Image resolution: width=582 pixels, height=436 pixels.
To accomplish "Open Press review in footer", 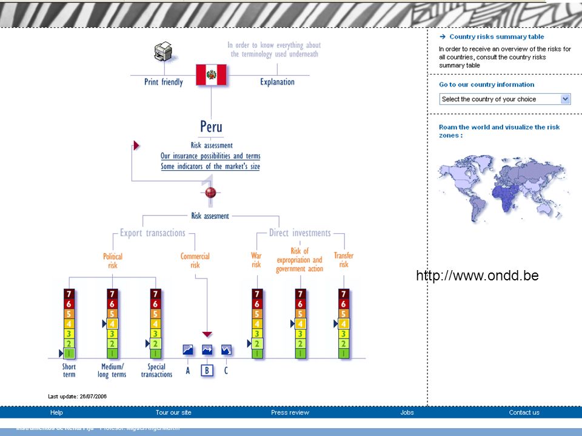I will [290, 412].
